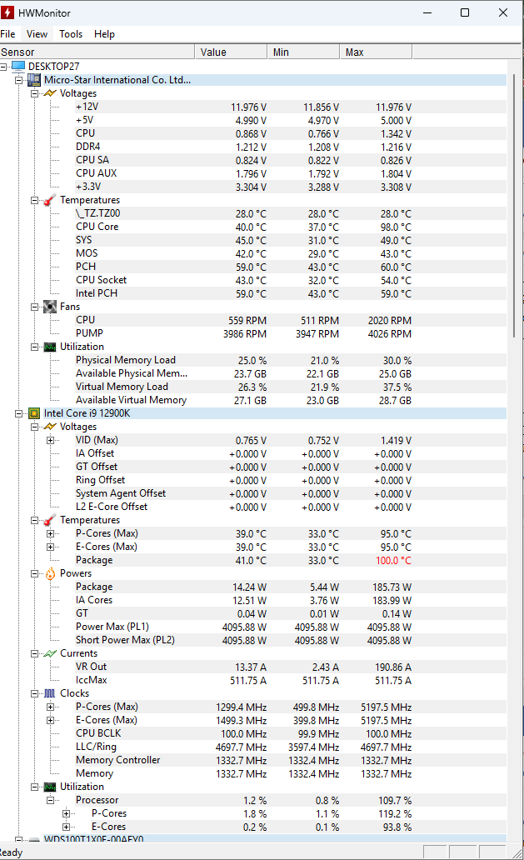Click the CPU Voltages lightning icon
Image resolution: width=524 pixels, height=860 pixels.
tap(50, 427)
